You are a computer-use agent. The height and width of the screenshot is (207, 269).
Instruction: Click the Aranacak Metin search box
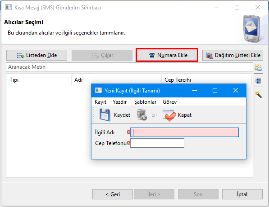[129, 67]
